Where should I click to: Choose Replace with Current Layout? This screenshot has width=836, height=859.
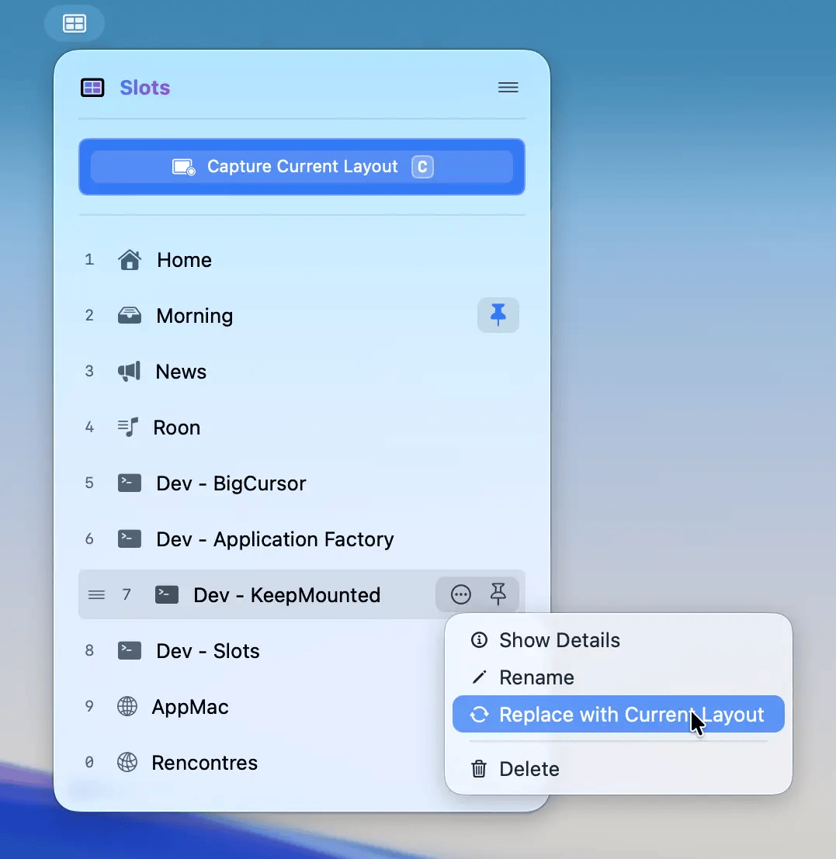(x=619, y=714)
